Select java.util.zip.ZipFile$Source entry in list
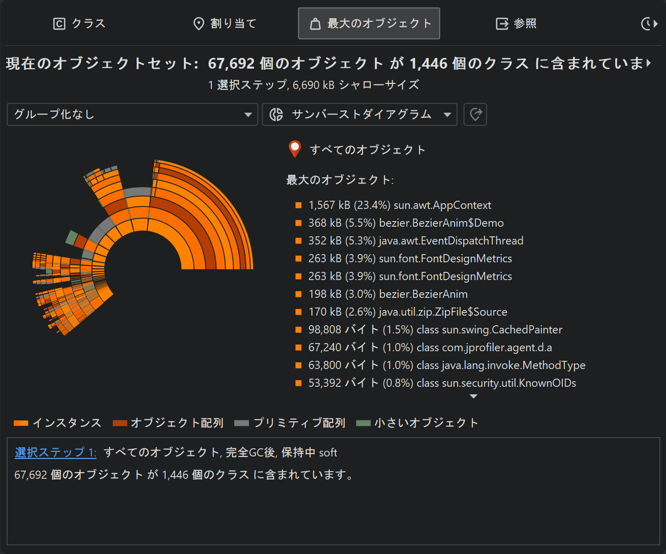666x554 pixels. 407,312
